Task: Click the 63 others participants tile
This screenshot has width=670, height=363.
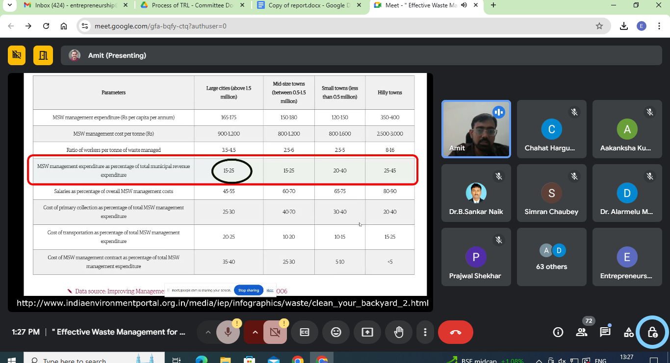Action: click(551, 257)
